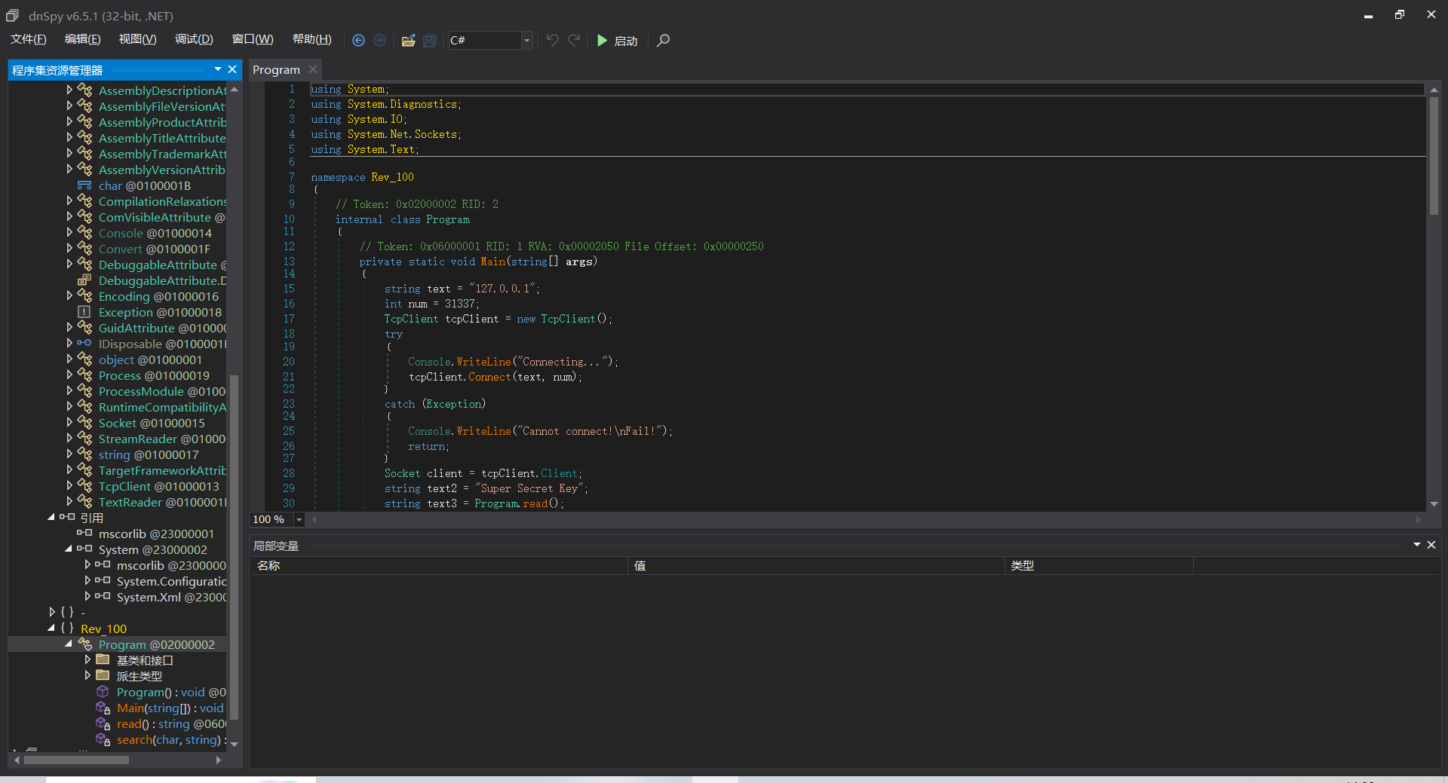This screenshot has height=783, width=1448.
Task: Expand the TcpClient @01000013 node
Action: 69,486
